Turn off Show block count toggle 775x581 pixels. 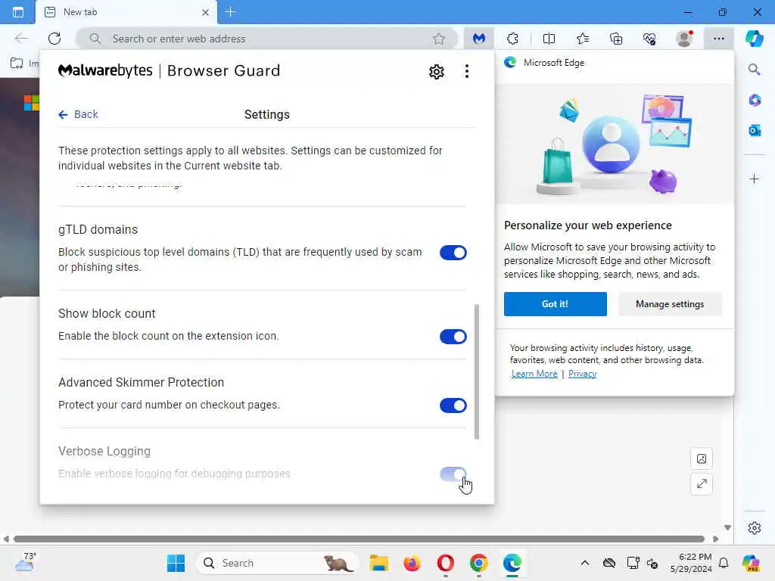point(453,337)
